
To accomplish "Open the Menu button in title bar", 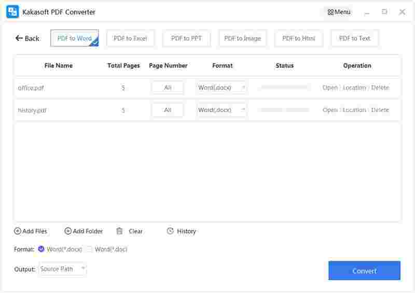I will click(339, 12).
